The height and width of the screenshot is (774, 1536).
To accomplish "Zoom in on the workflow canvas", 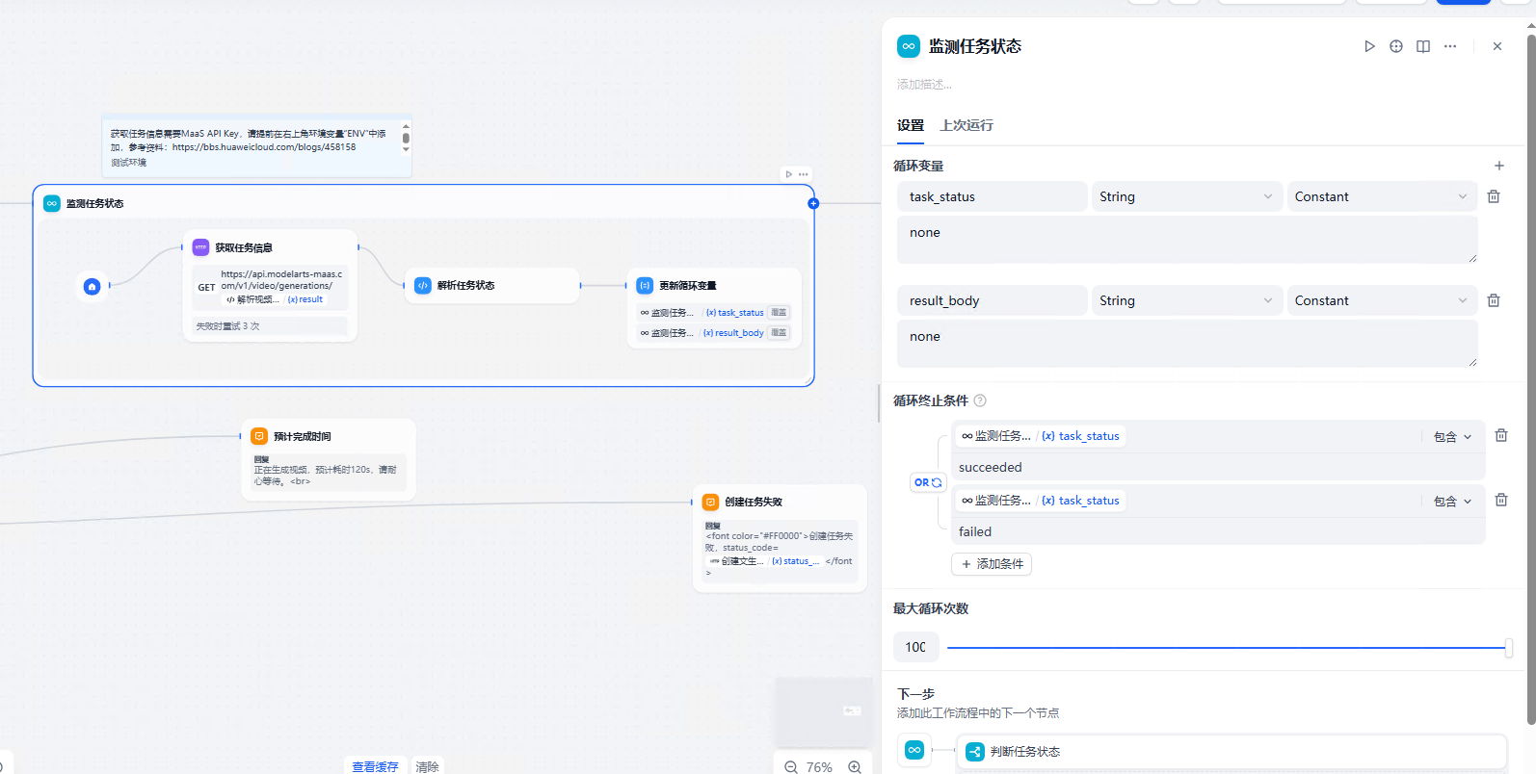I will click(855, 767).
